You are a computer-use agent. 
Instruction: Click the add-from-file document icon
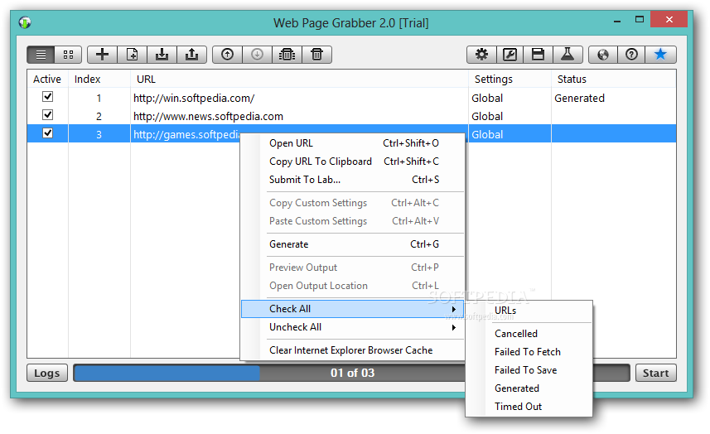133,55
